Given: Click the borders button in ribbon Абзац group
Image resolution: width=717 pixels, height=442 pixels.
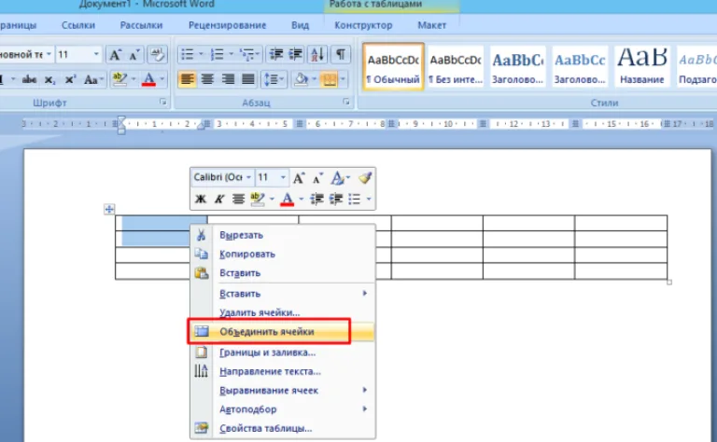Looking at the screenshot, I should pos(329,79).
